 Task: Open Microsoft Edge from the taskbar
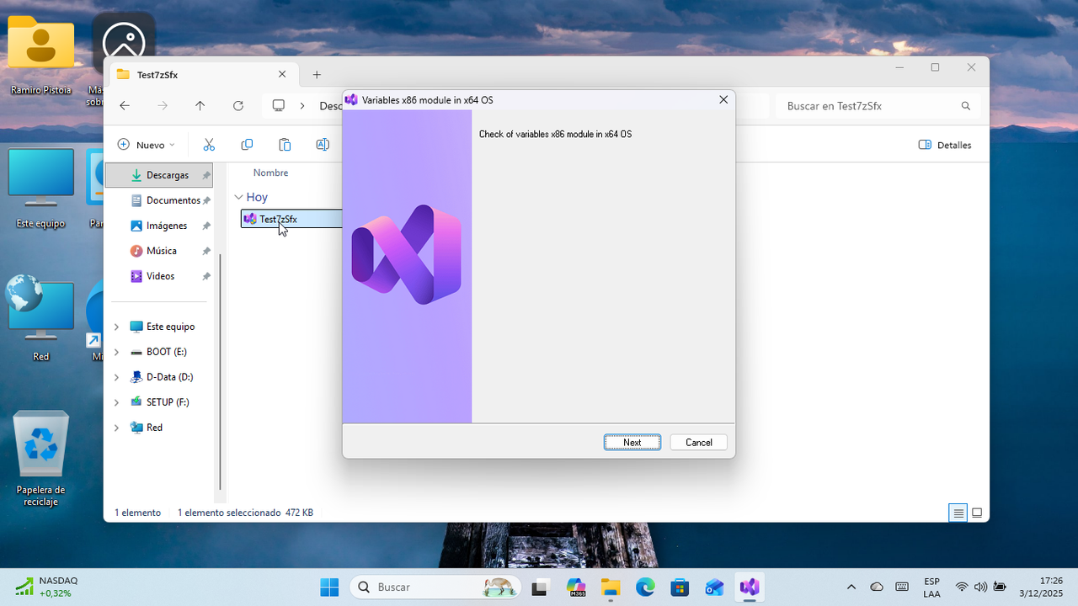[645, 587]
